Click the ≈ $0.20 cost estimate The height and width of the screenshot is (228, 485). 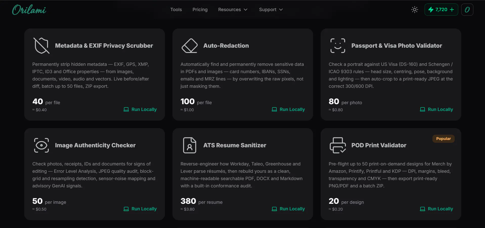point(336,209)
